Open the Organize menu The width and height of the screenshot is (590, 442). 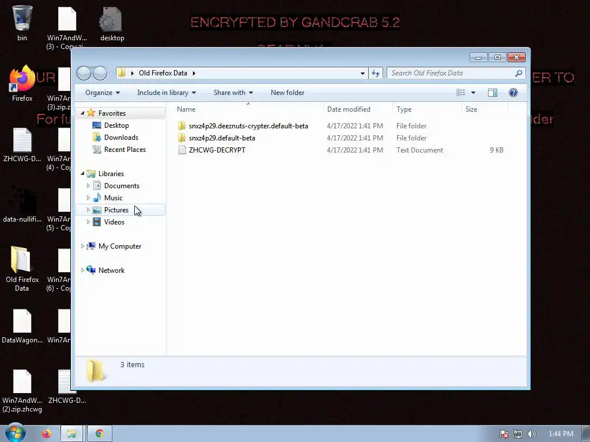103,93
